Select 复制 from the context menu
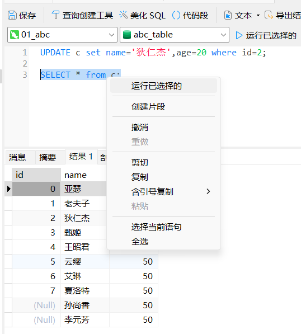This screenshot has height=334, width=301. [x=163, y=177]
